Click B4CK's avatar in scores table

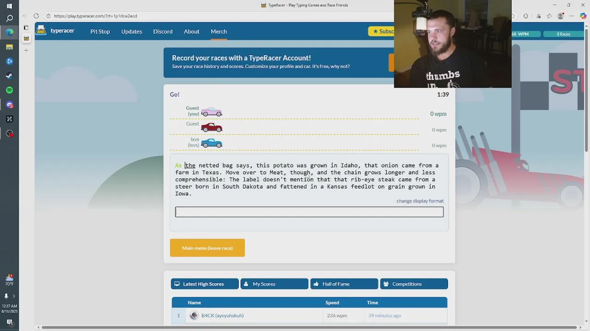click(194, 316)
